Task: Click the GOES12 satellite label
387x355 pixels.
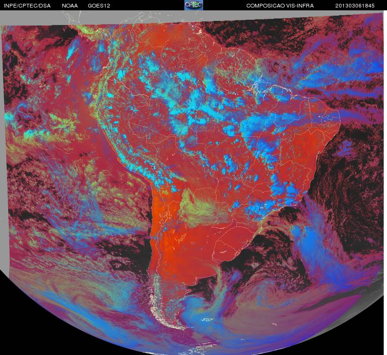Action: pos(99,6)
